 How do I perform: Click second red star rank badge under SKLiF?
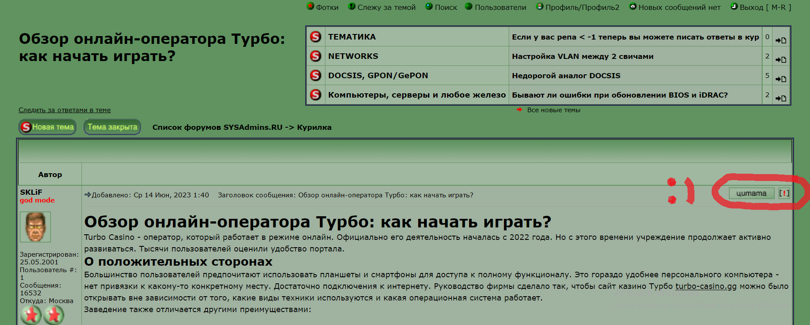(53, 315)
